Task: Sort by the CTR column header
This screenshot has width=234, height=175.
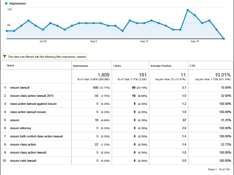Action: click(192, 66)
